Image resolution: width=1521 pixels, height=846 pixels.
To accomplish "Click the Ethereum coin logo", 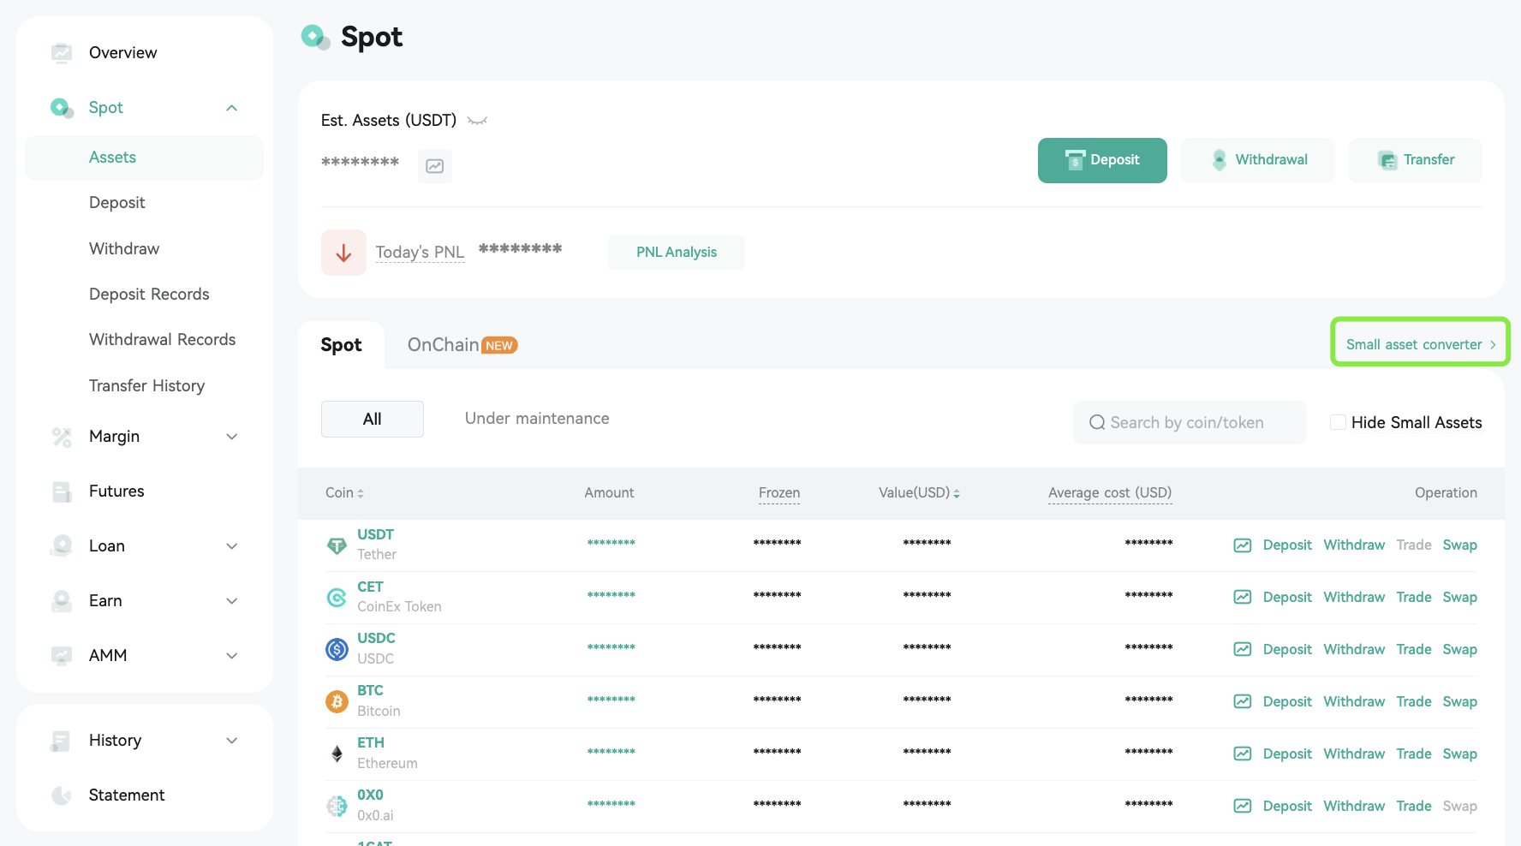I will point(337,754).
